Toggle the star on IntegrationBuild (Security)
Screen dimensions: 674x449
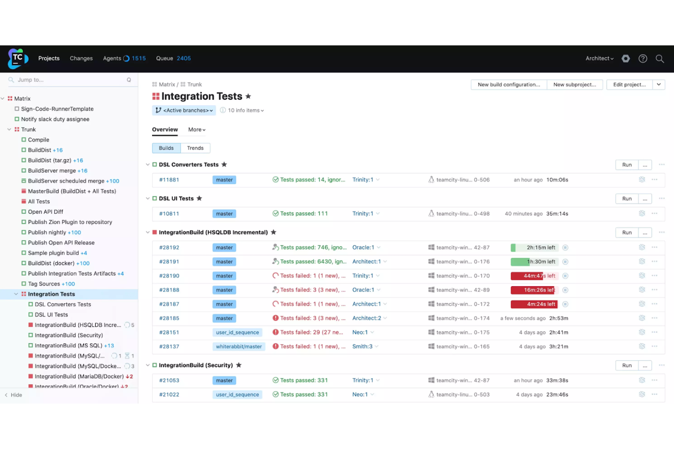(238, 365)
